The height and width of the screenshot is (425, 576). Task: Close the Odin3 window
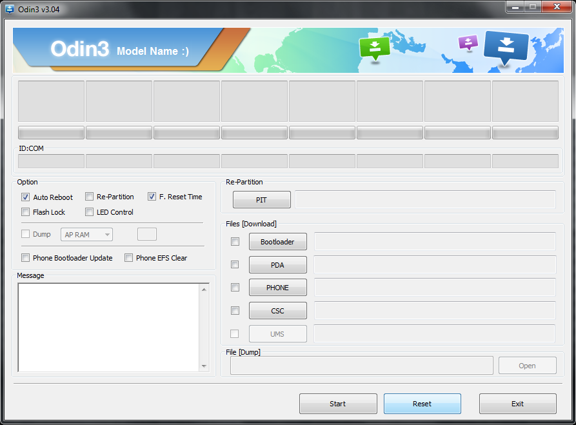[x=557, y=7]
